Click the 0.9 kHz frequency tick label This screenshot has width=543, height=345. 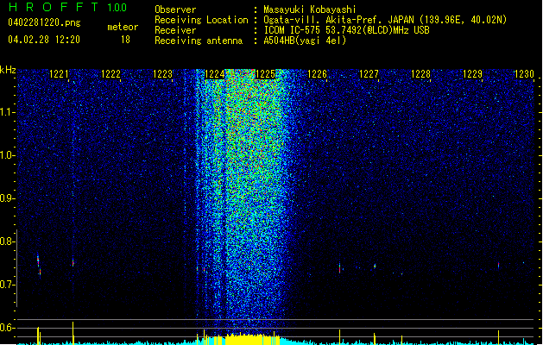7,198
